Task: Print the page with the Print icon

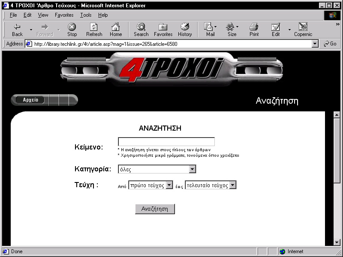Action: [x=254, y=30]
